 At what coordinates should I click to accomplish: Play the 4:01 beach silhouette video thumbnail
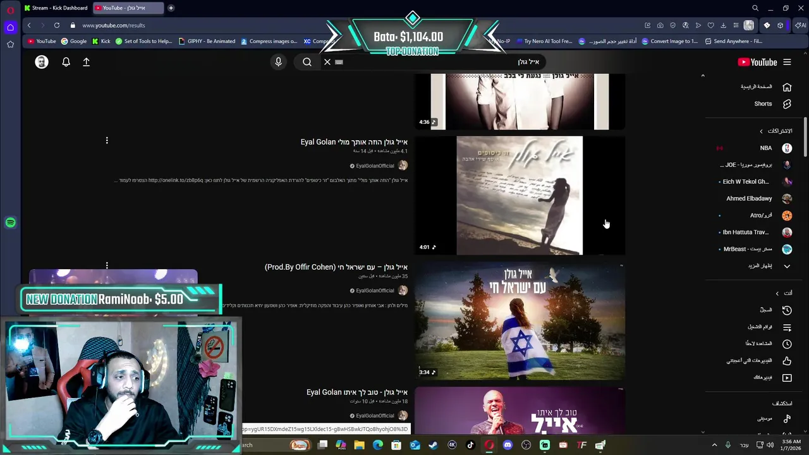click(x=520, y=195)
